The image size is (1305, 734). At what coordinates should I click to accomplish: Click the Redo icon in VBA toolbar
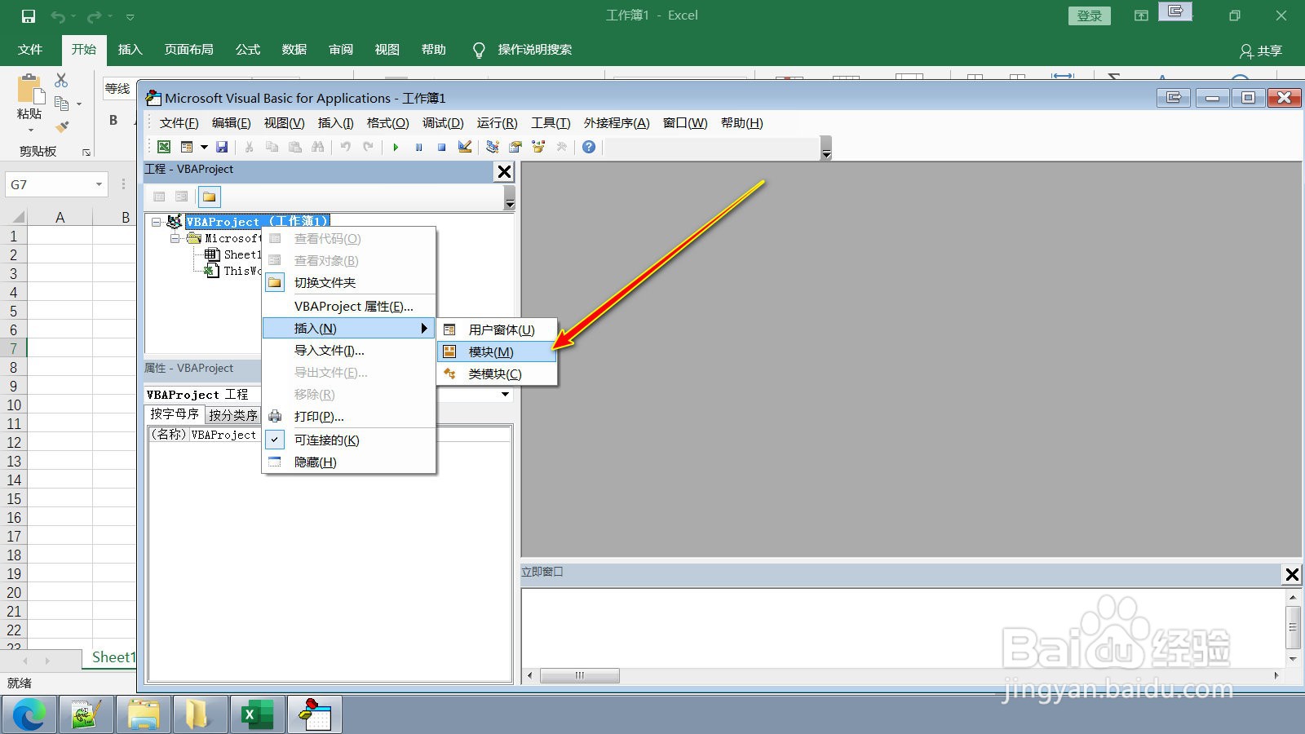pyautogui.click(x=369, y=147)
